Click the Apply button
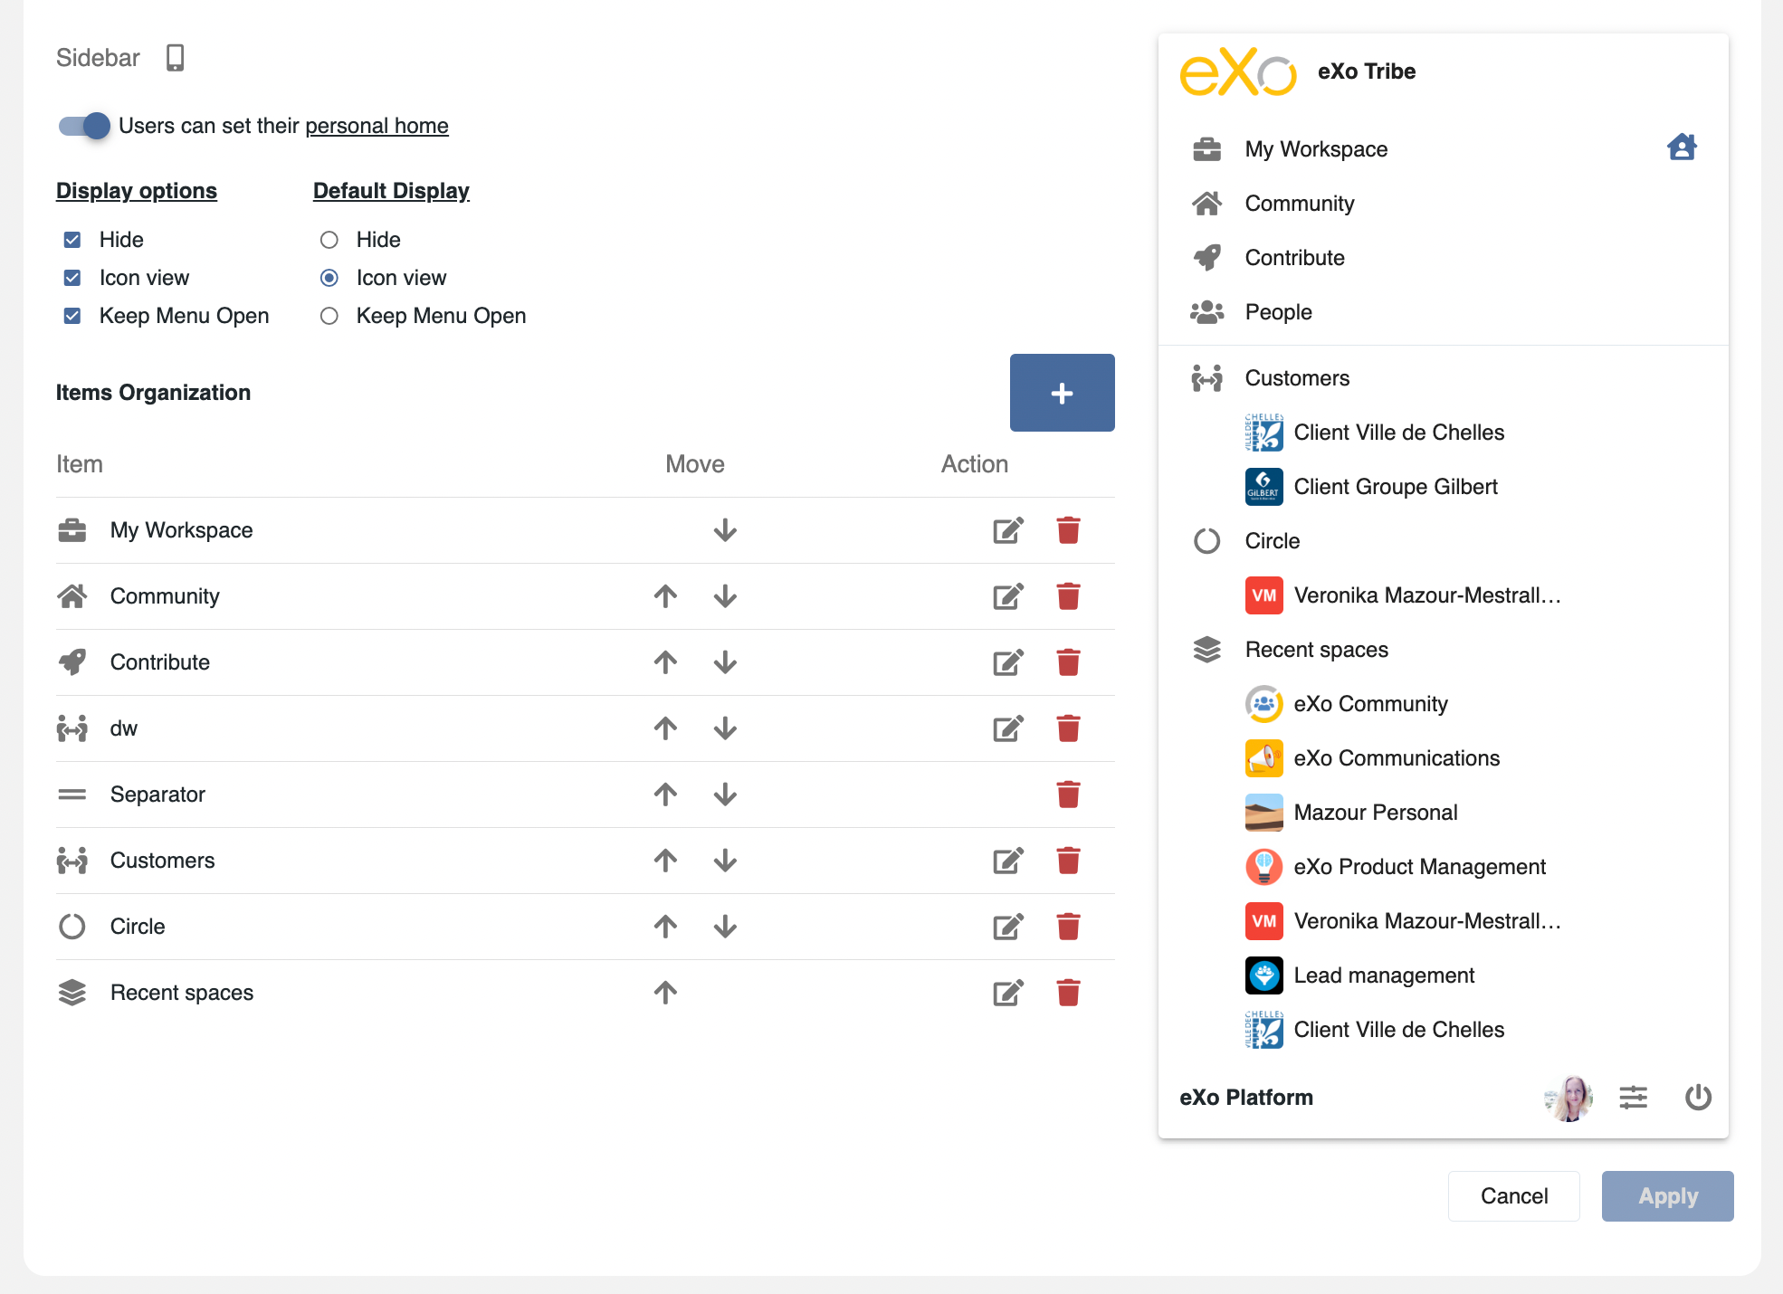Image resolution: width=1783 pixels, height=1294 pixels. [x=1667, y=1196]
